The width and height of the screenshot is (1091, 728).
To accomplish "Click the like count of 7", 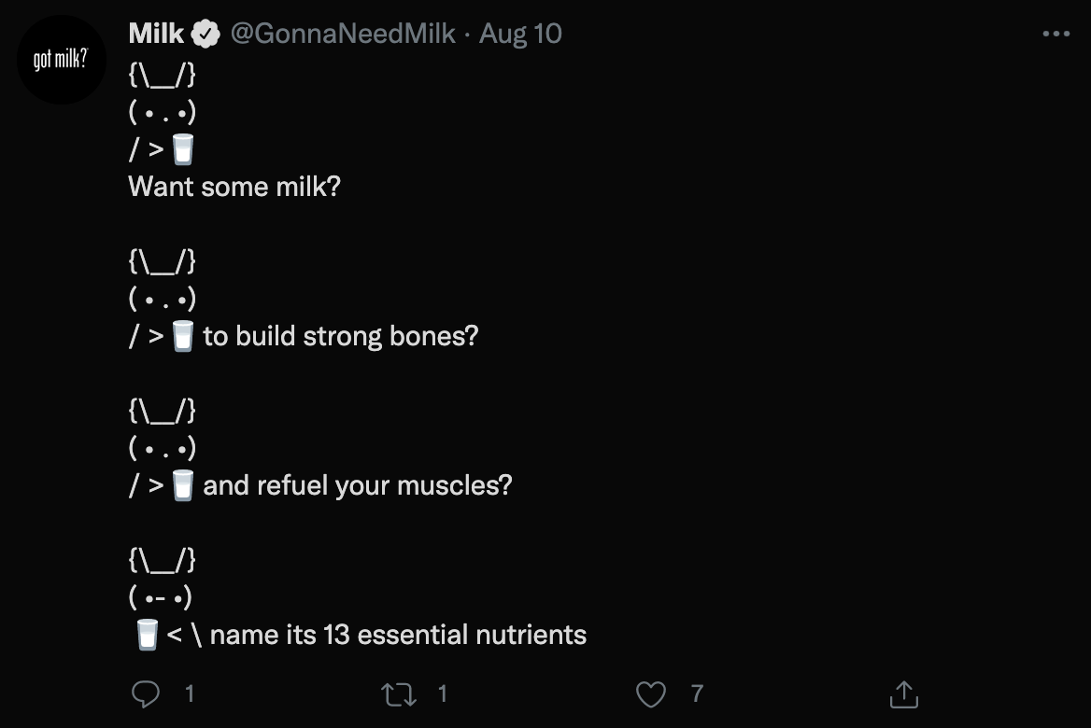I will (x=696, y=694).
